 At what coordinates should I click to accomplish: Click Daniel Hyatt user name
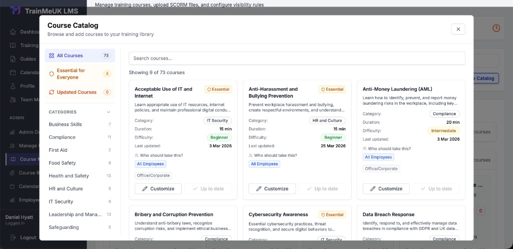point(20,217)
